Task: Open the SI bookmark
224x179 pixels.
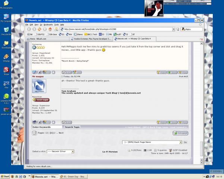Action: 125,34
